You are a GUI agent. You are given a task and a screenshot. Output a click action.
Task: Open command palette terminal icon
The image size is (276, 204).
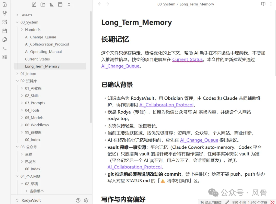[5, 48]
